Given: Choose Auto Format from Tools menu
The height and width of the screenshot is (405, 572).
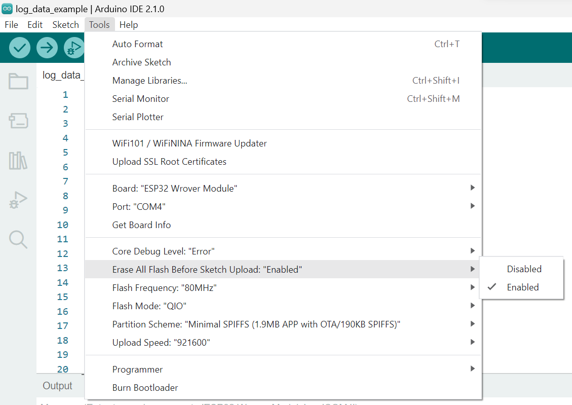Looking at the screenshot, I should pos(283,44).
